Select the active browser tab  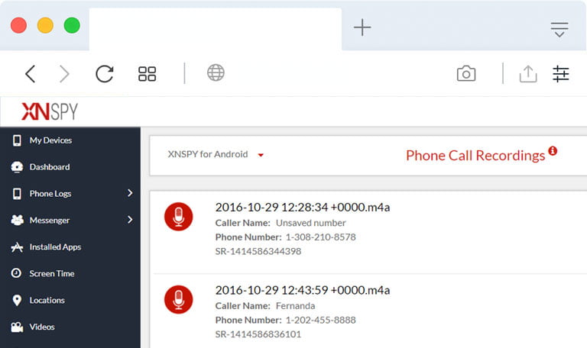216,29
